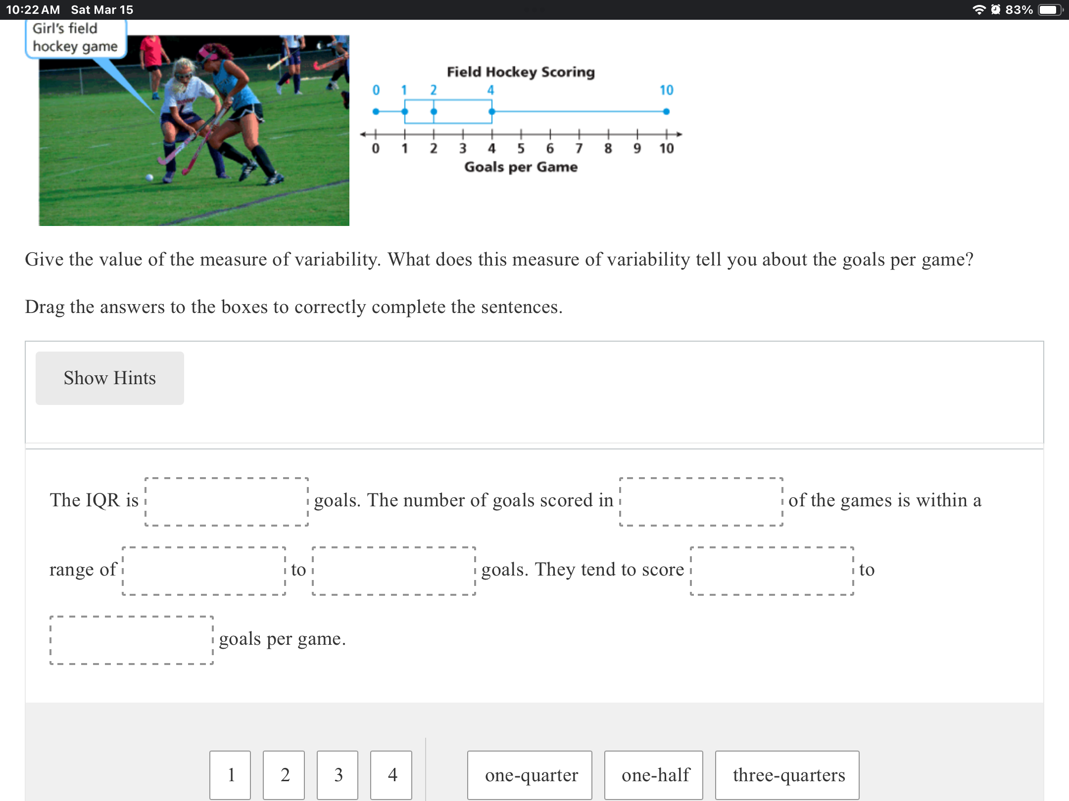Screen dimensions: 1069x801
Task: Tap the field hockey game photo
Action: (194, 131)
